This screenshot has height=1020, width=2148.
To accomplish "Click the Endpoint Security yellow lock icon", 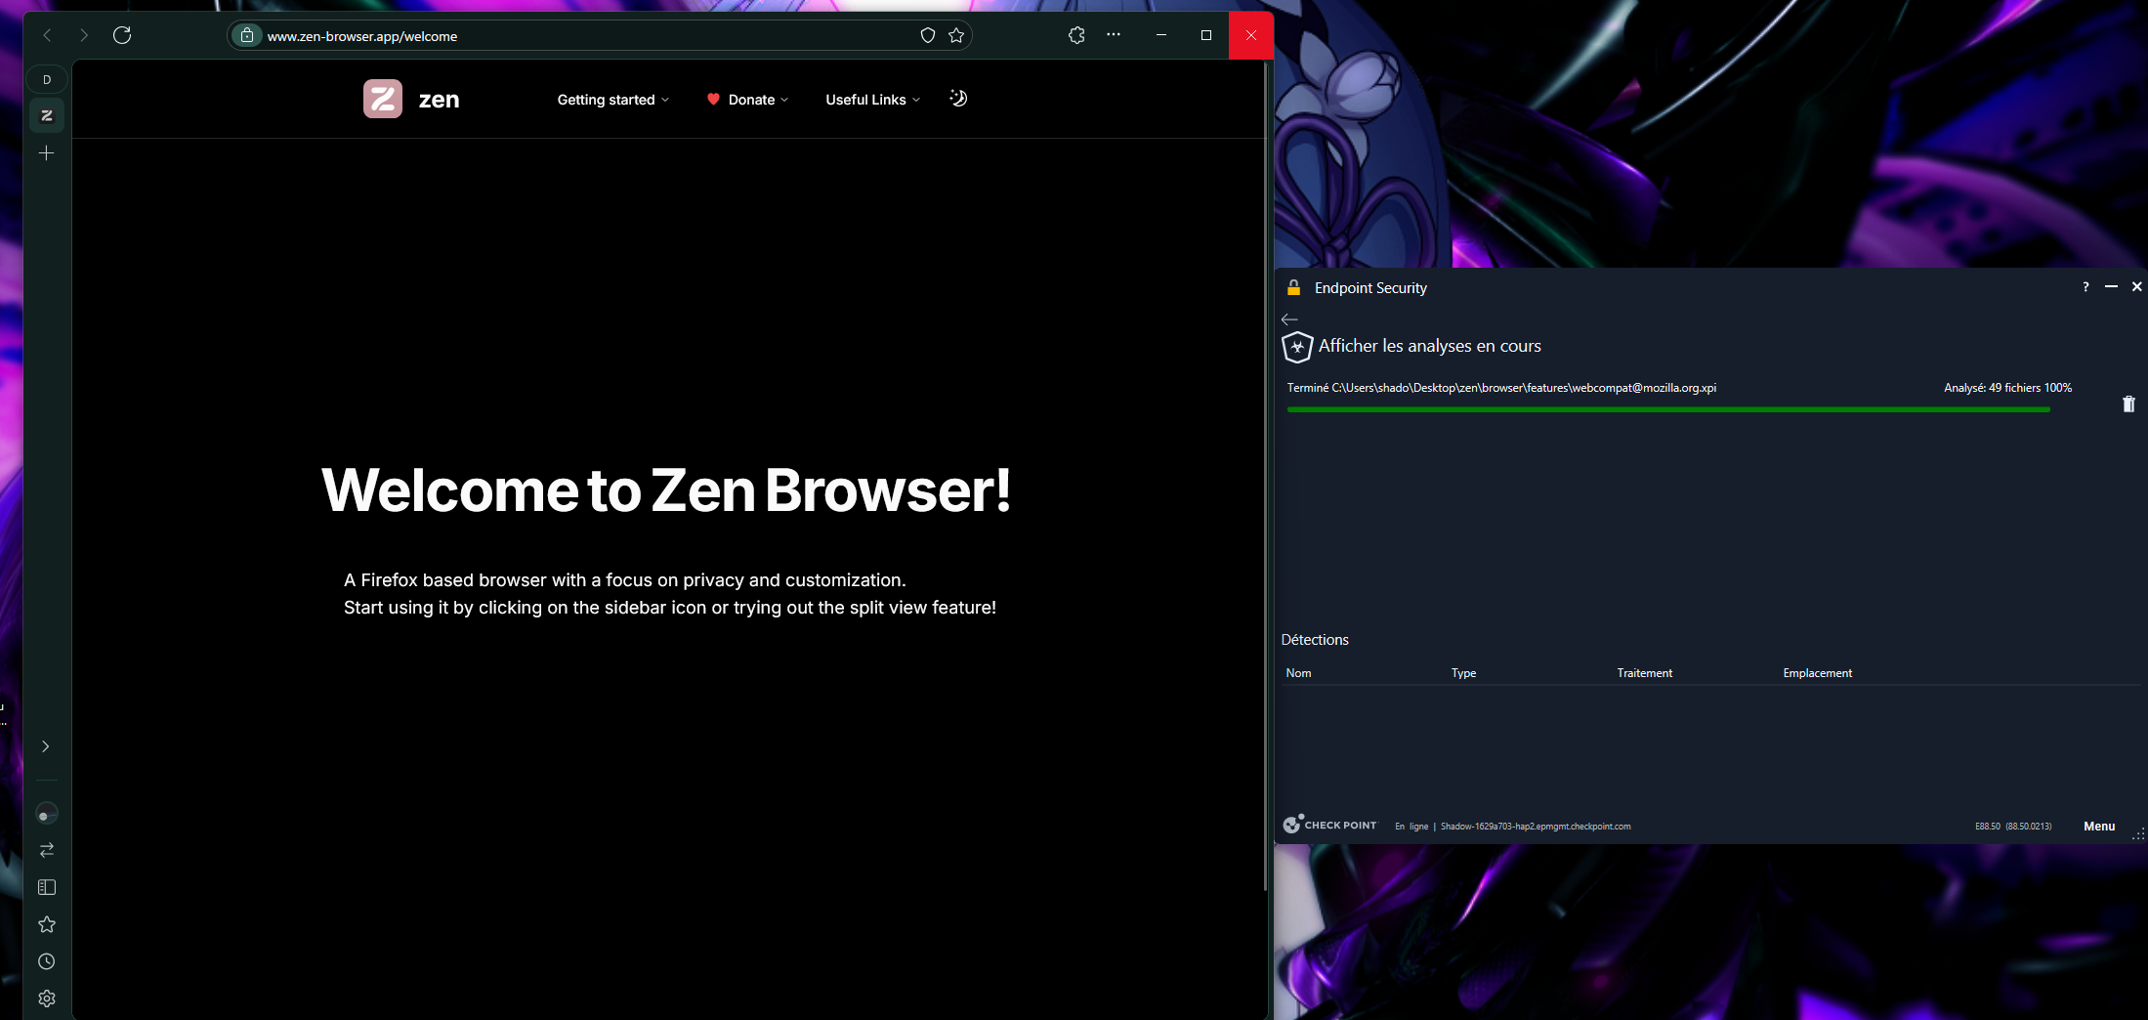I will click(x=1293, y=287).
